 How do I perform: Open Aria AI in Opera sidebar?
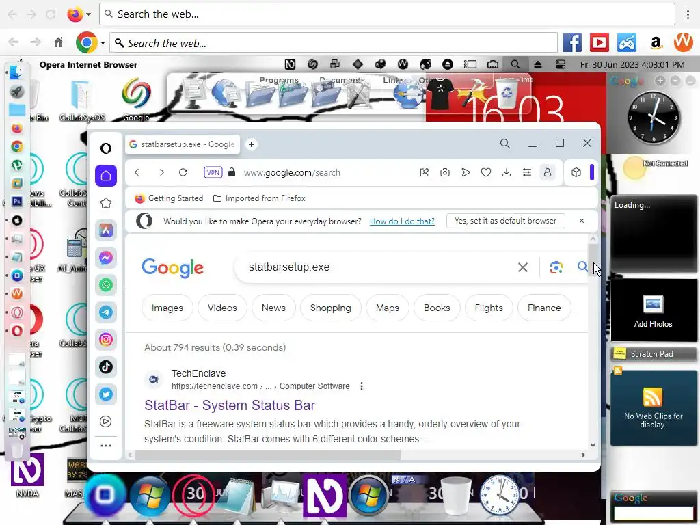pos(106,230)
